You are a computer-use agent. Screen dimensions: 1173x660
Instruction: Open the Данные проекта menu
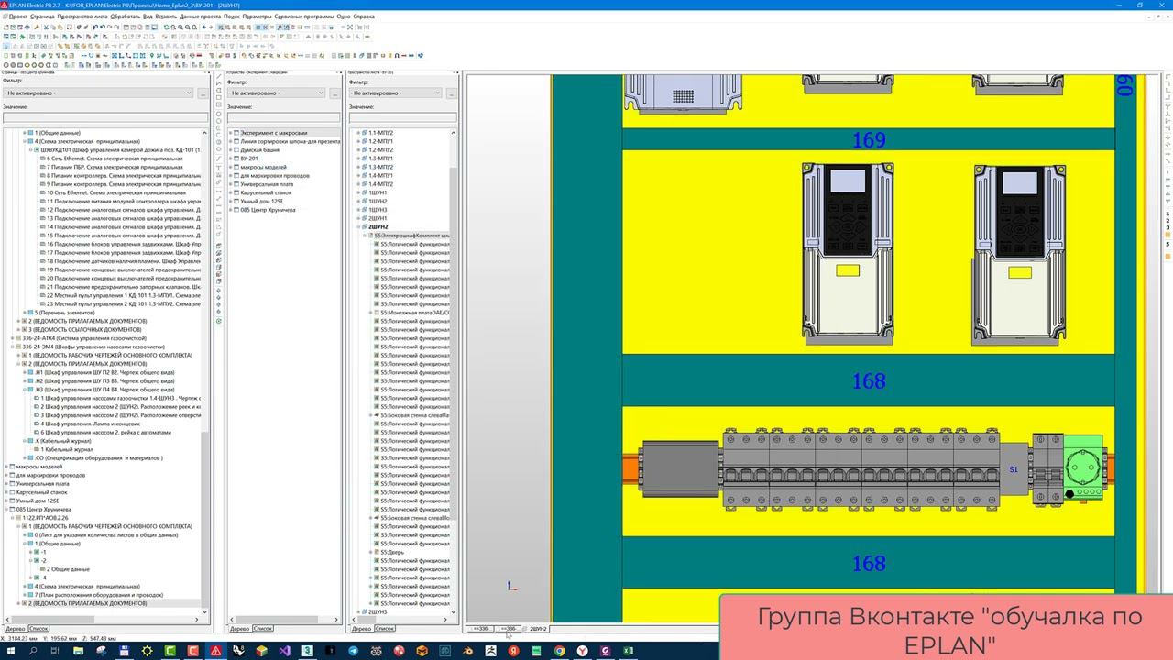[x=200, y=16]
